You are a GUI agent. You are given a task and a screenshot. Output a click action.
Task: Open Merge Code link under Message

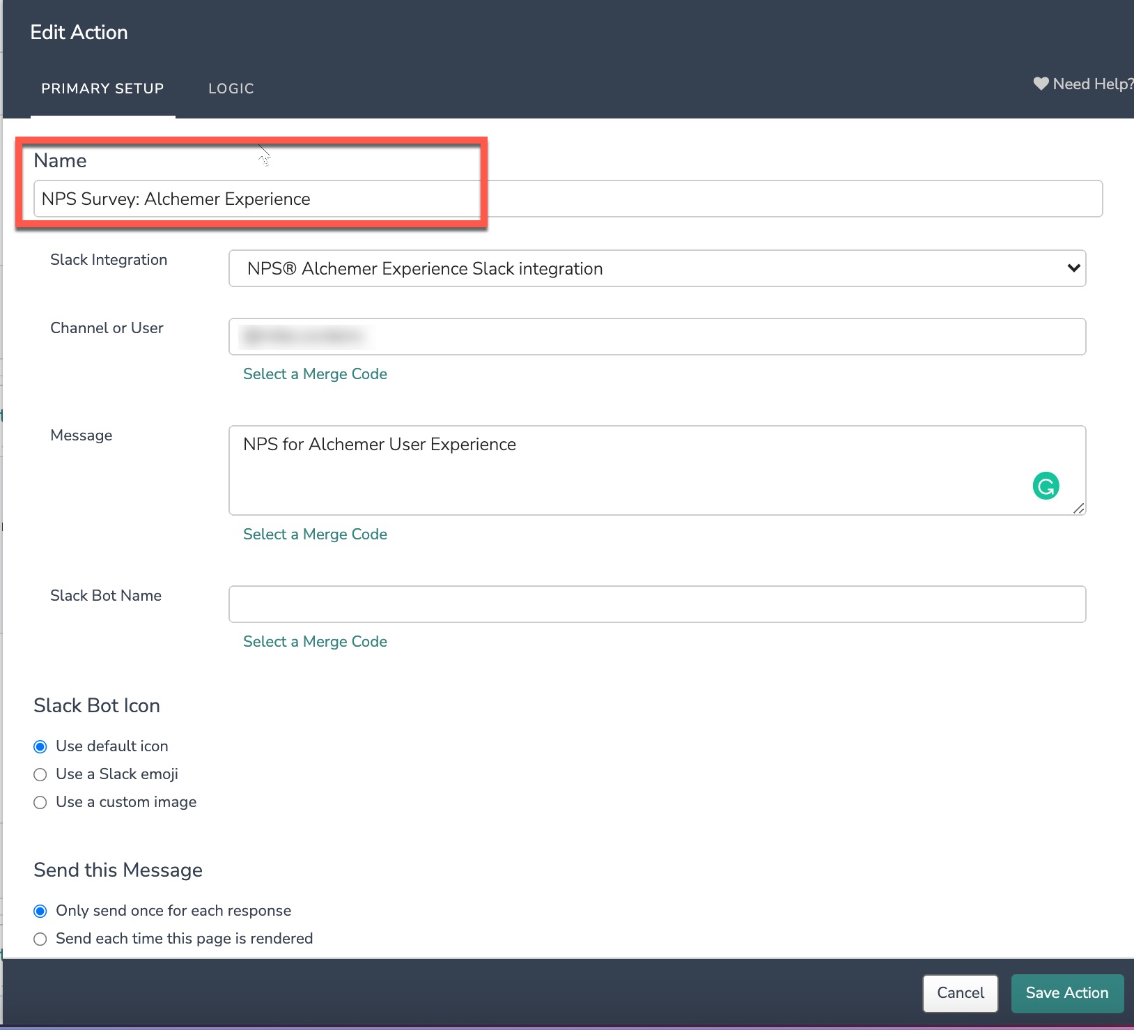pyautogui.click(x=315, y=535)
